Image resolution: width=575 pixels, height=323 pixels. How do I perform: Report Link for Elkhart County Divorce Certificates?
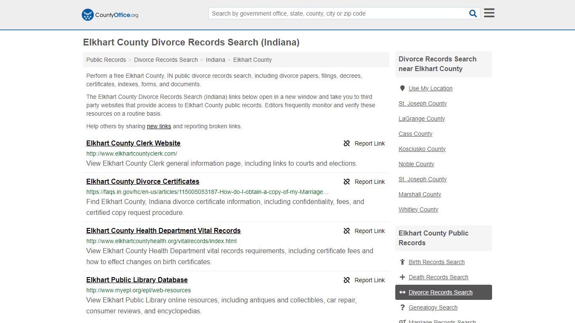pyautogui.click(x=364, y=182)
